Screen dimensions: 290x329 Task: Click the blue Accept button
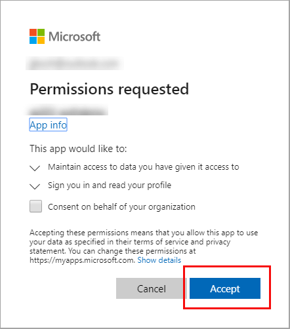pyautogui.click(x=225, y=288)
